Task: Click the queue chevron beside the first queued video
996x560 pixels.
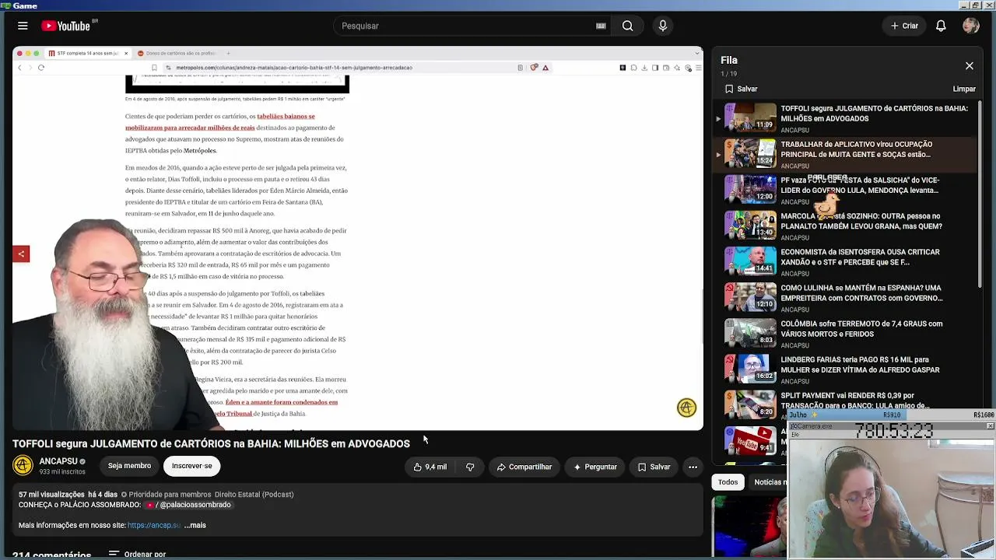Action: click(x=718, y=119)
